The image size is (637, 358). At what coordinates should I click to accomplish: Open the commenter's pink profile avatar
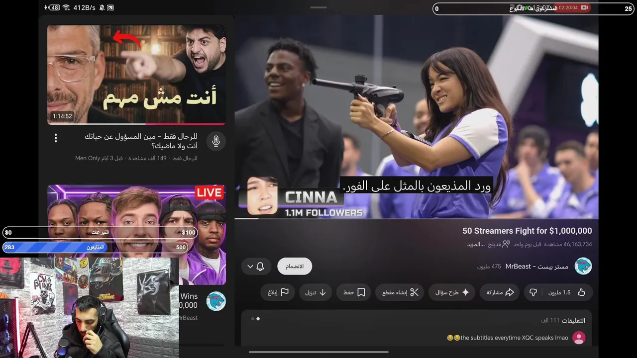(579, 338)
